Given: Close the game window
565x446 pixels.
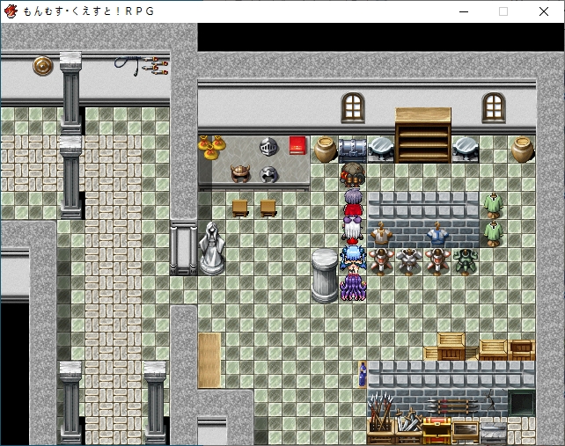Looking at the screenshot, I should coord(544,11).
